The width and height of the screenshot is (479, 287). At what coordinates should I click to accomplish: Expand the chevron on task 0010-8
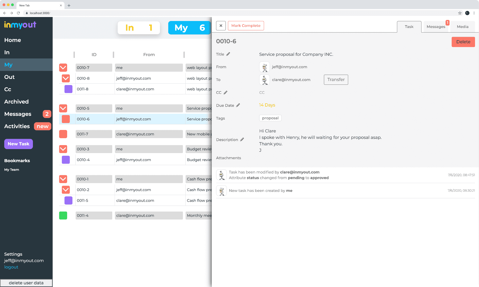(66, 78)
